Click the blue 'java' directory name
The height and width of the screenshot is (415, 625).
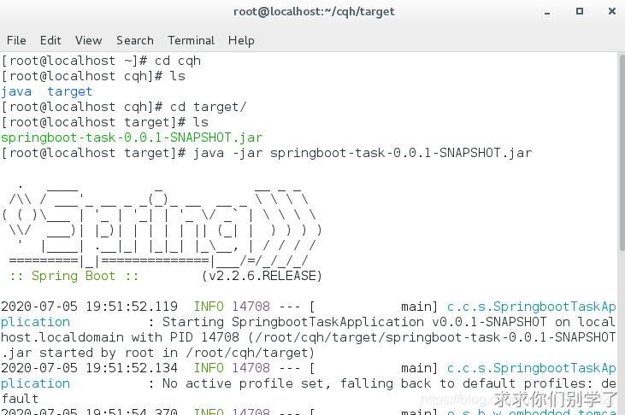(x=16, y=91)
